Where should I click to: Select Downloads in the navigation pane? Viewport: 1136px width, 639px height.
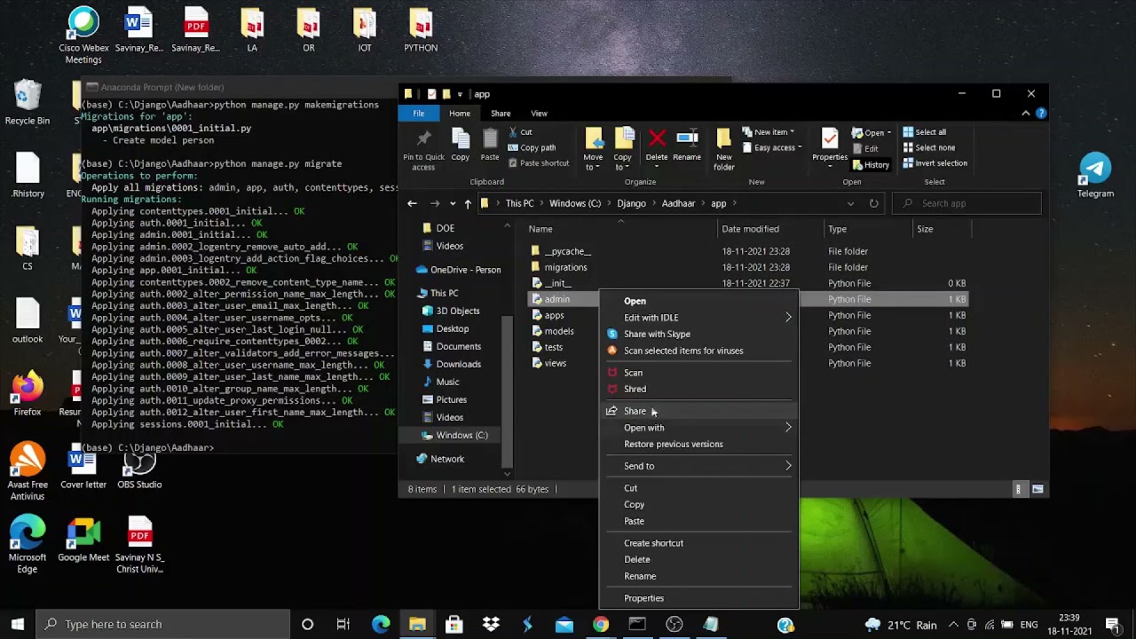[x=458, y=364]
